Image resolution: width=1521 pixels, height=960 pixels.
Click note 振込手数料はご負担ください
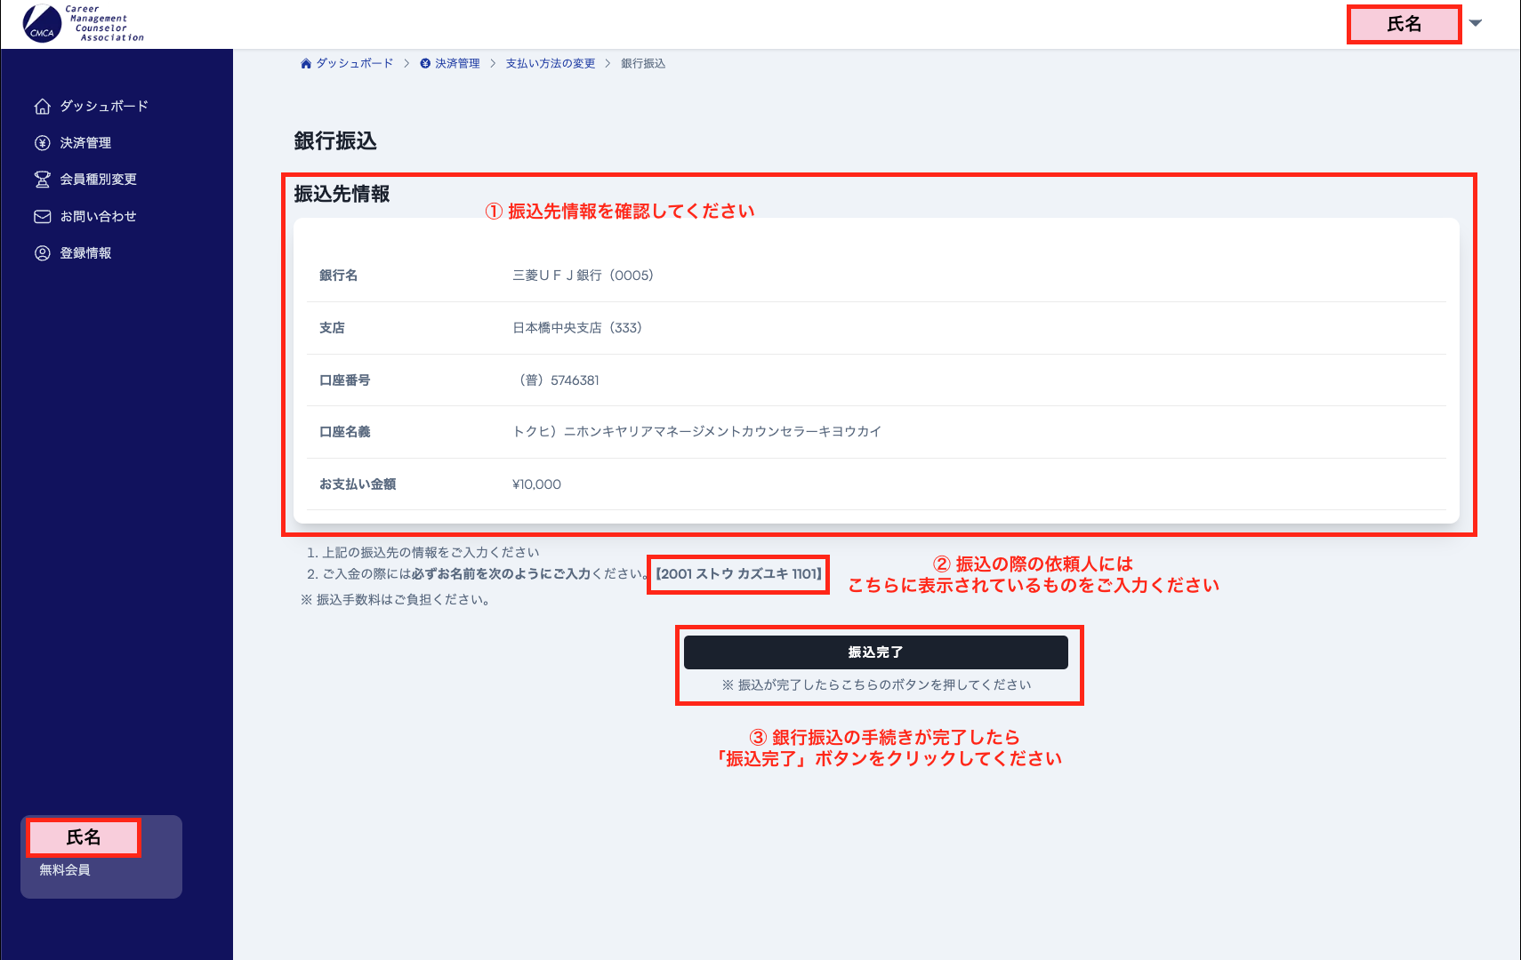click(x=396, y=600)
